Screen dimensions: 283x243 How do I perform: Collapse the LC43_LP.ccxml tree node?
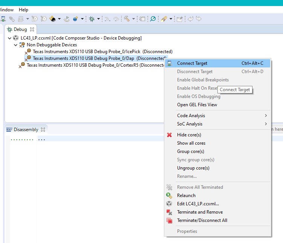9,38
